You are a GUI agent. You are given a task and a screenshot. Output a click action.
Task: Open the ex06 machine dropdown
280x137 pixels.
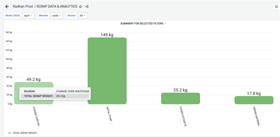pyautogui.click(x=57, y=16)
